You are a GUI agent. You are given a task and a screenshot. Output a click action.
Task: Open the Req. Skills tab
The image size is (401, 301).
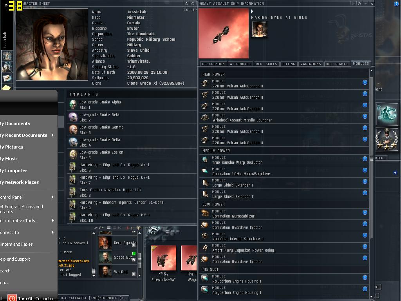click(x=266, y=64)
